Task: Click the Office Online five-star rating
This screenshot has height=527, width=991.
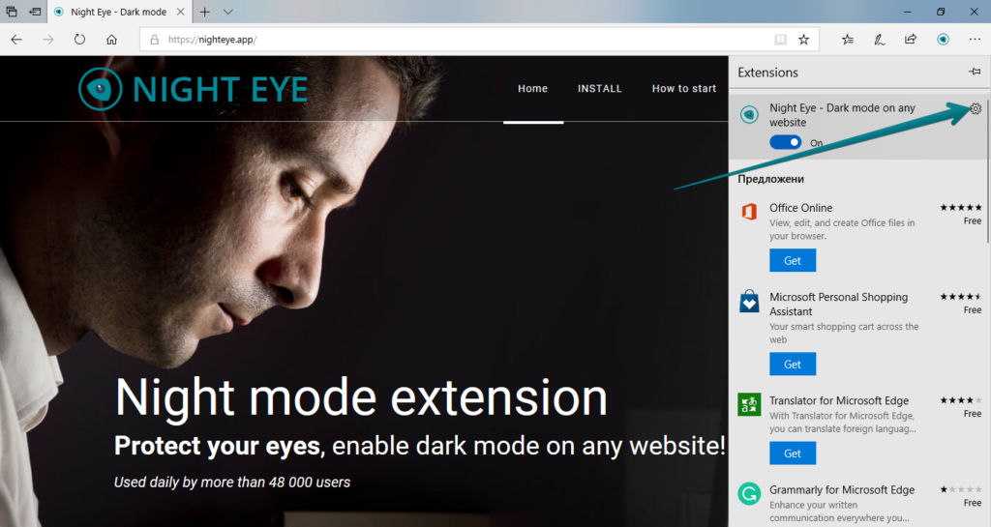Action: [x=961, y=208]
